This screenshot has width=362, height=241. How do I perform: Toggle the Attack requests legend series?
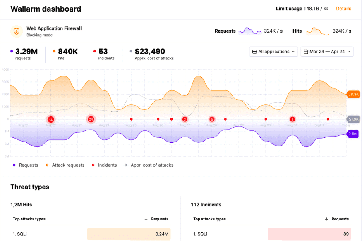tap(65, 165)
